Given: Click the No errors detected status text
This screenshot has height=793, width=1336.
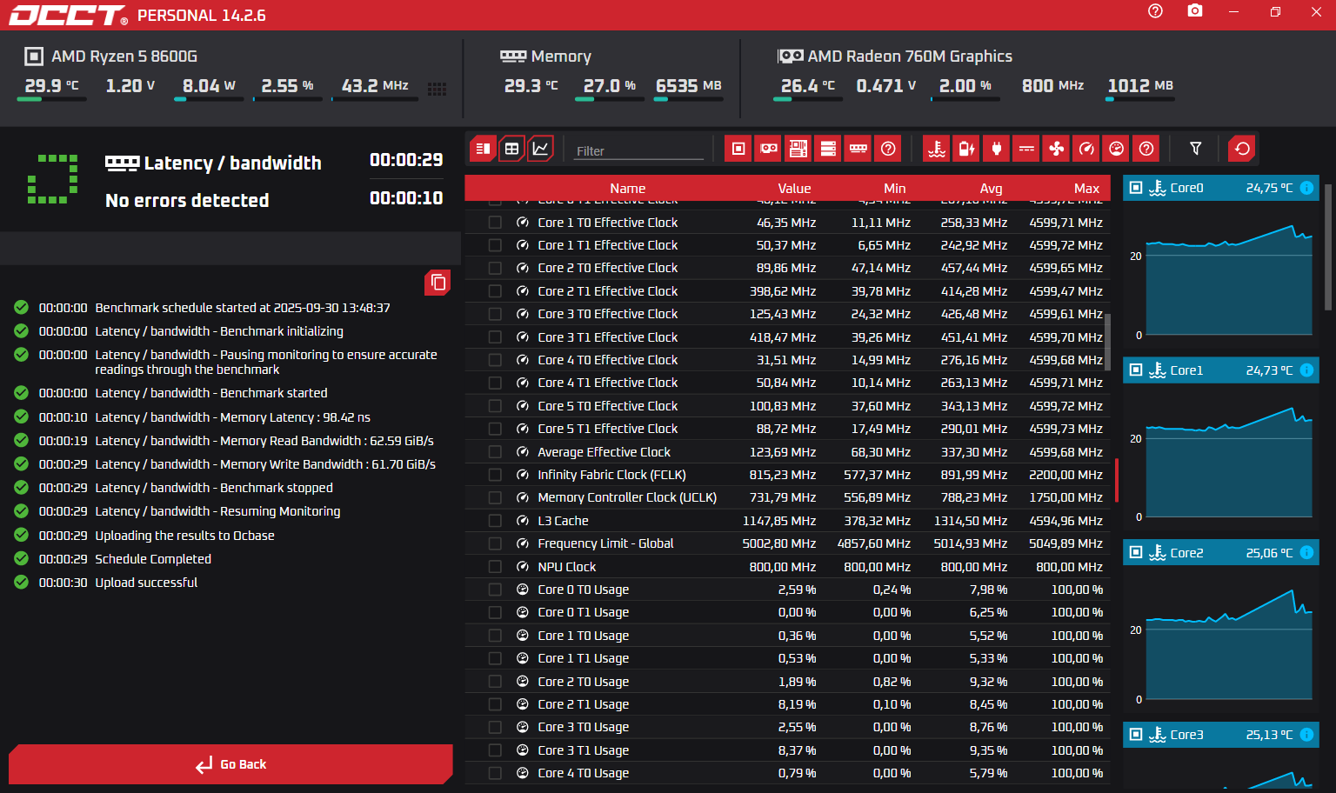Looking at the screenshot, I should [187, 201].
